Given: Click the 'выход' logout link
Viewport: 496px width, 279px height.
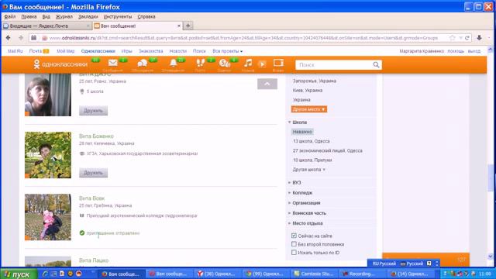Looking at the screenshot, I should (x=474, y=51).
